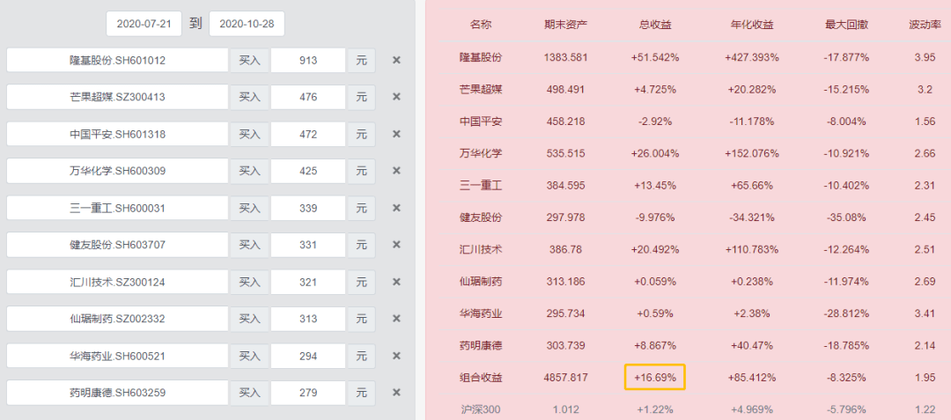The width and height of the screenshot is (951, 420).
Task: Toggle the 买入 button for 隆基股份
Action: pyautogui.click(x=249, y=61)
